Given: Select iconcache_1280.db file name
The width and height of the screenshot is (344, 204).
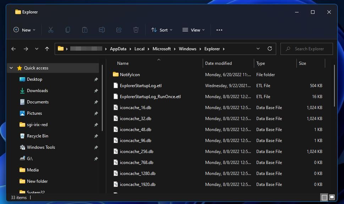Looking at the screenshot, I should pyautogui.click(x=137, y=173).
